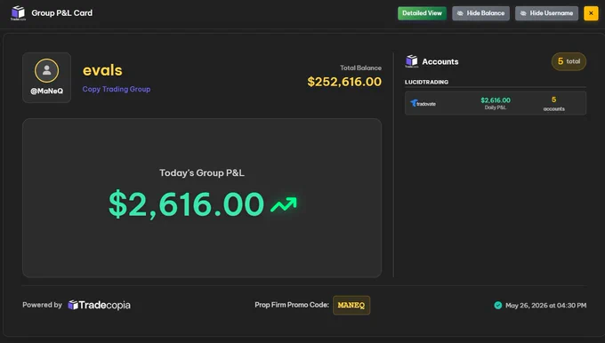
Task: Open the Detailed View
Action: tap(422, 13)
